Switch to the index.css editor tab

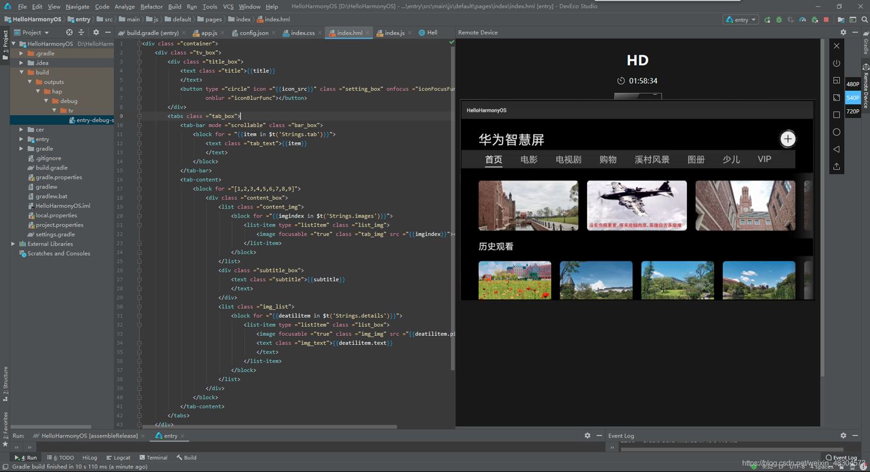[302, 33]
